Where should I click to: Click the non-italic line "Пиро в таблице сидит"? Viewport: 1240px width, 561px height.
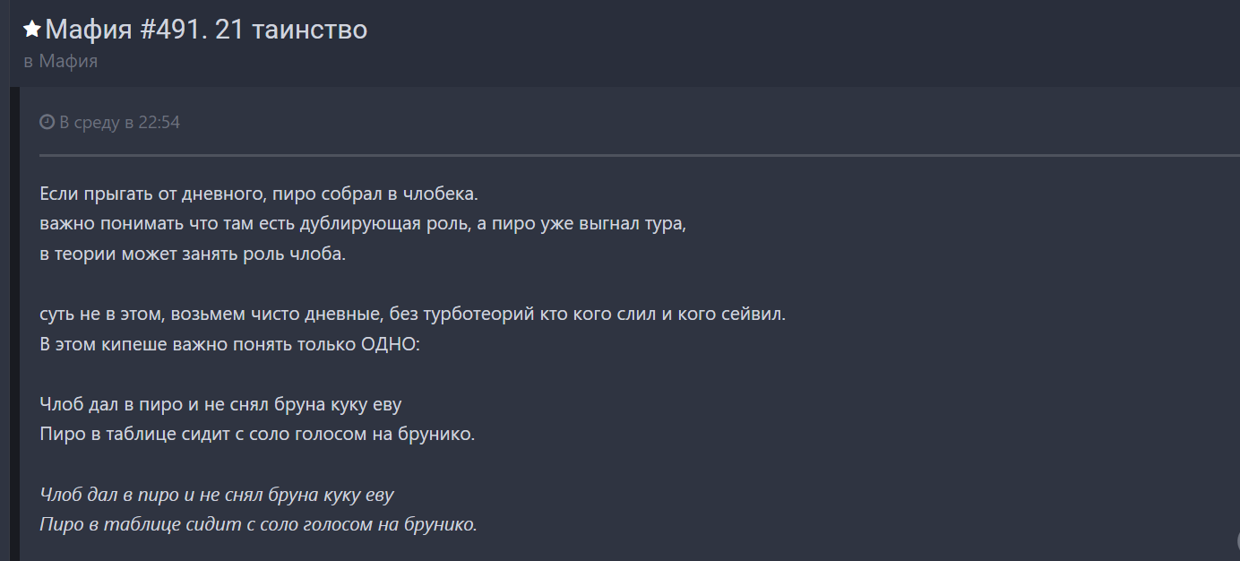tap(257, 435)
